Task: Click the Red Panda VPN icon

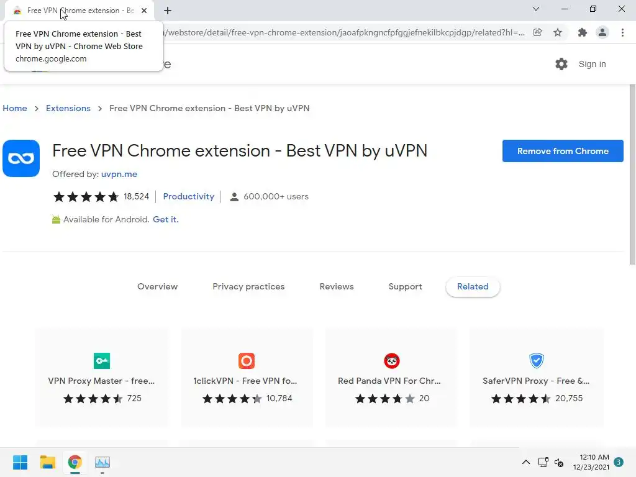Action: [392, 361]
